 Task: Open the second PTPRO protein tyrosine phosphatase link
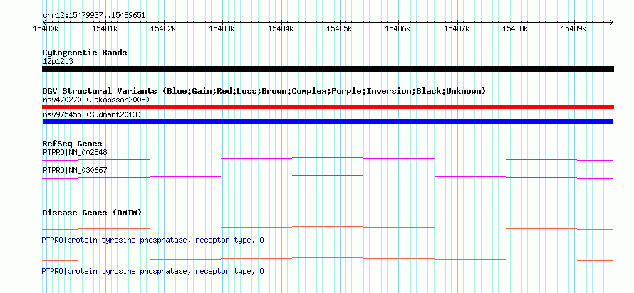[153, 271]
